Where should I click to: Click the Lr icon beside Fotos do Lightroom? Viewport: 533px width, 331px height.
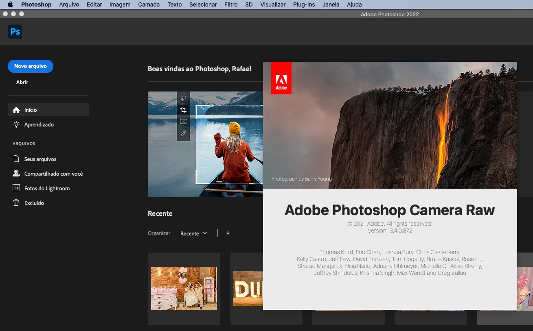[16, 188]
